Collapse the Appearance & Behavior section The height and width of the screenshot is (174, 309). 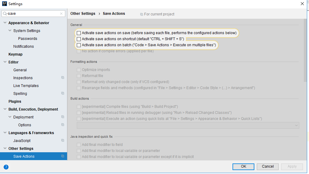[5, 23]
